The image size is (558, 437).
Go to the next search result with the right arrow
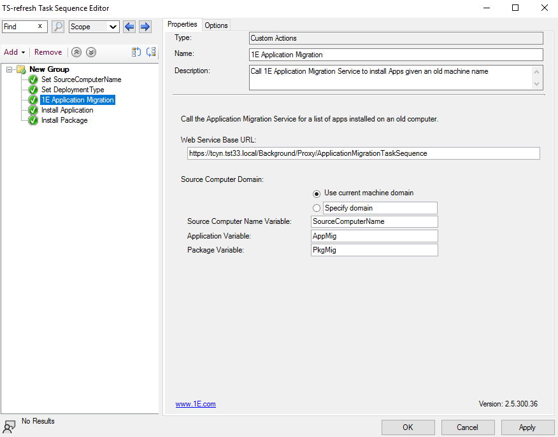point(145,27)
